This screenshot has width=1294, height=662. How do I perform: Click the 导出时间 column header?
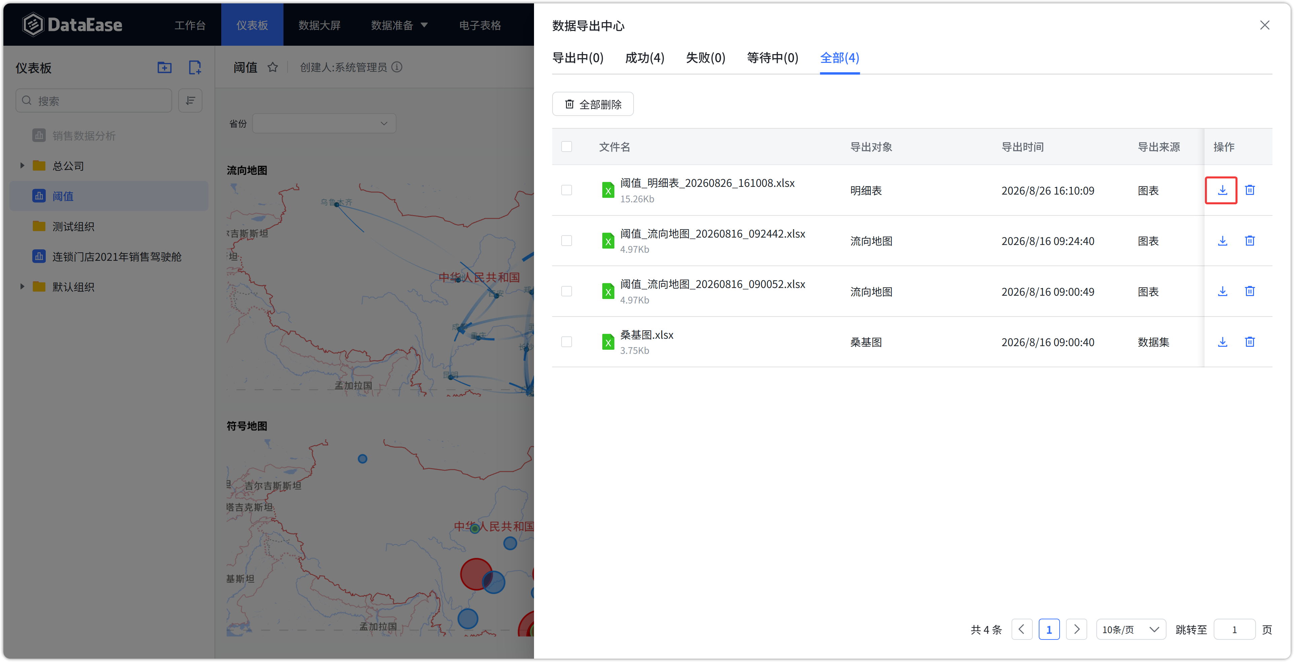(1022, 147)
